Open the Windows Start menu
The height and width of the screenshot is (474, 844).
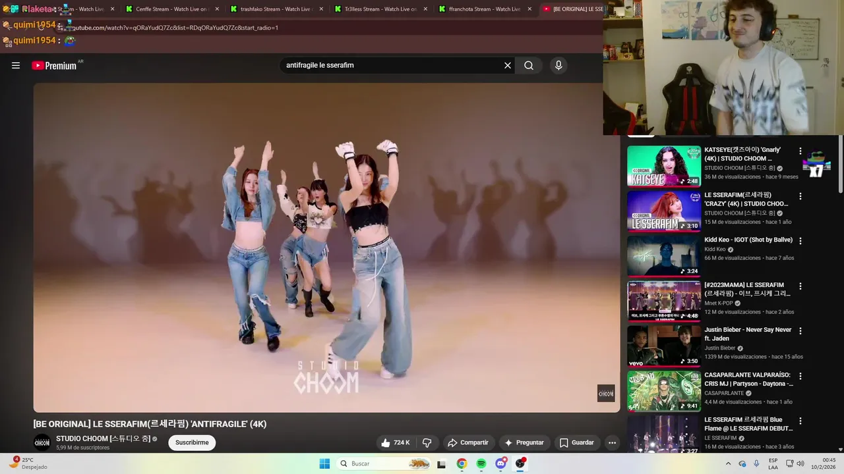[324, 463]
